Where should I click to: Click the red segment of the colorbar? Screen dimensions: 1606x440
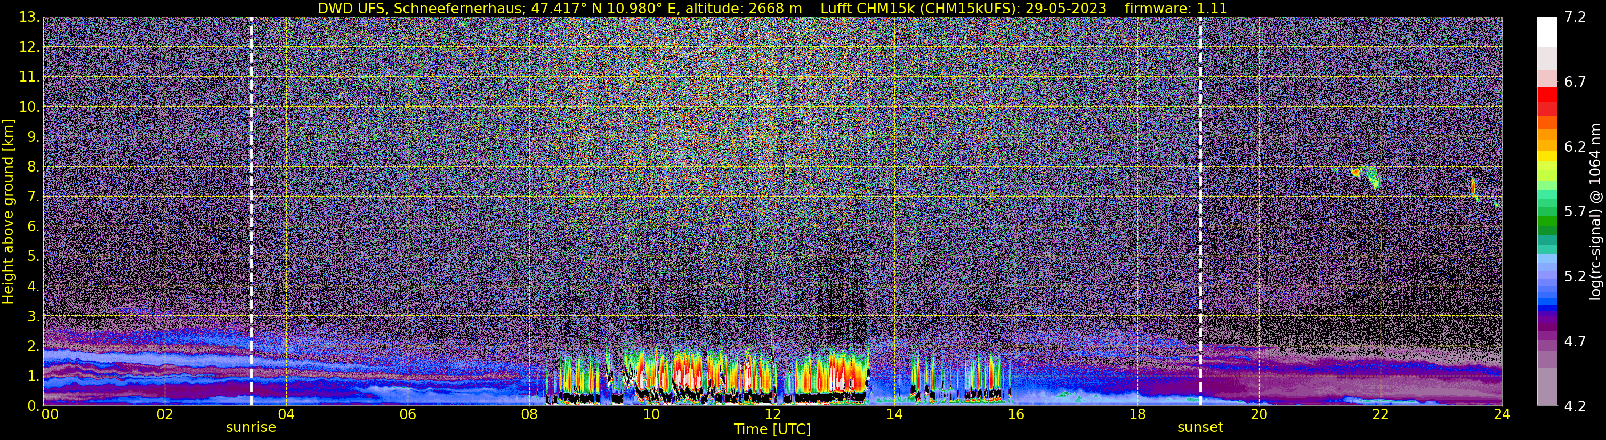point(1547,95)
